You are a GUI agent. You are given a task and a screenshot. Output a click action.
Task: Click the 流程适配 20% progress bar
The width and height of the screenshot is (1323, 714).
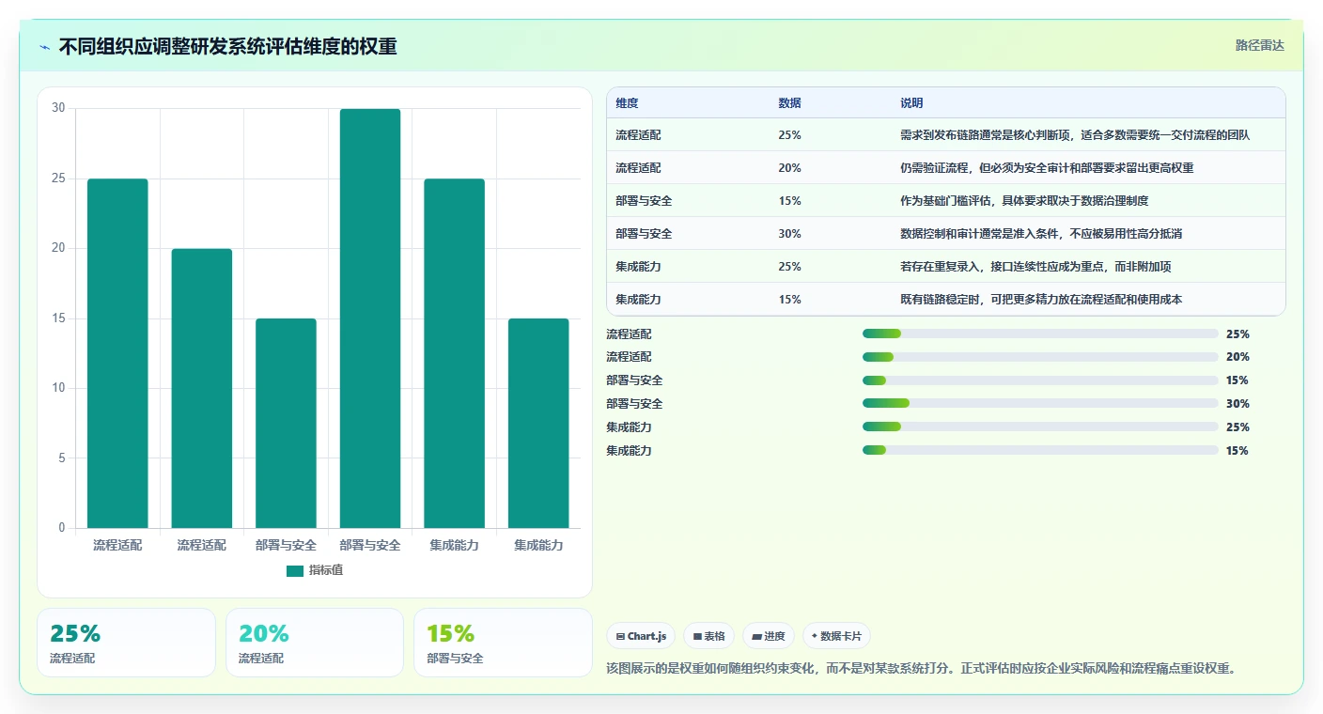coord(1040,357)
